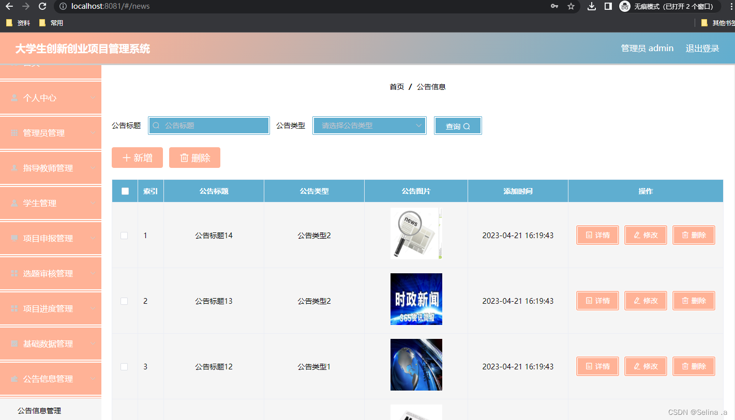Check the checkbox next to 公告标题12

(124, 366)
